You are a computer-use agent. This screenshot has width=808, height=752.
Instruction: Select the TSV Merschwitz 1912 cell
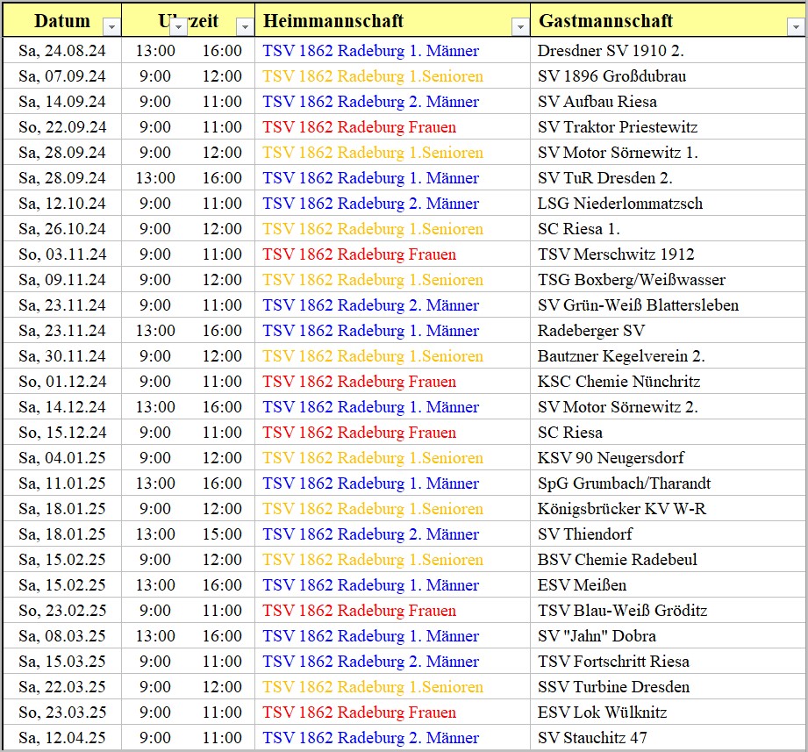(669, 254)
